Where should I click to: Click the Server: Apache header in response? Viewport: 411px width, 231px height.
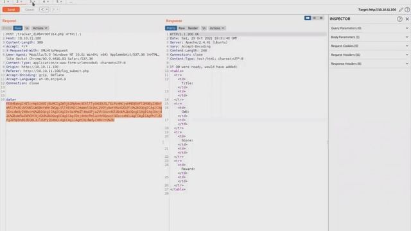click(198, 42)
